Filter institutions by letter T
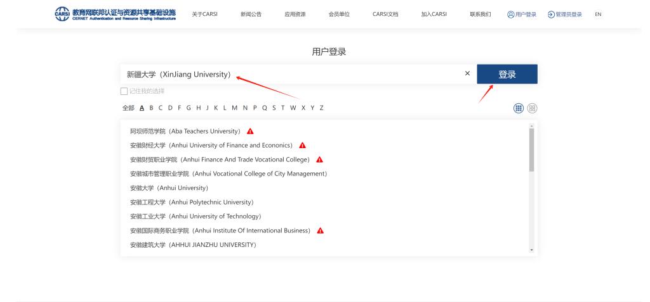Image resolution: width=650 pixels, height=302 pixels. (x=282, y=108)
